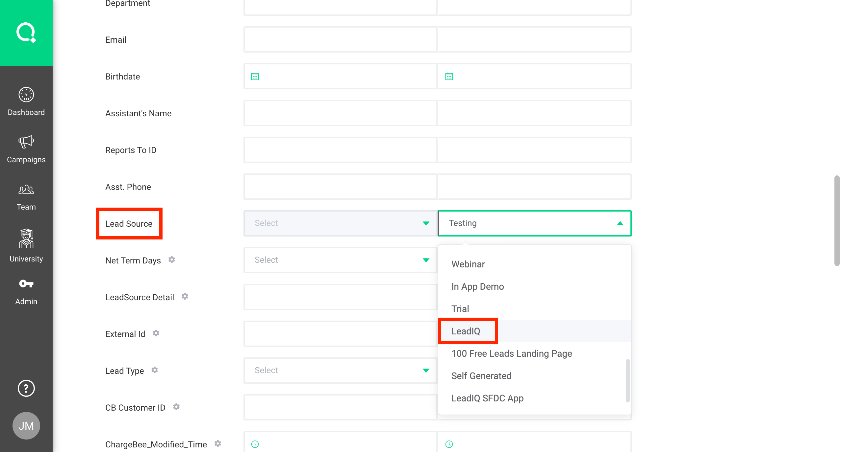Click inside the Email input field

(340, 39)
